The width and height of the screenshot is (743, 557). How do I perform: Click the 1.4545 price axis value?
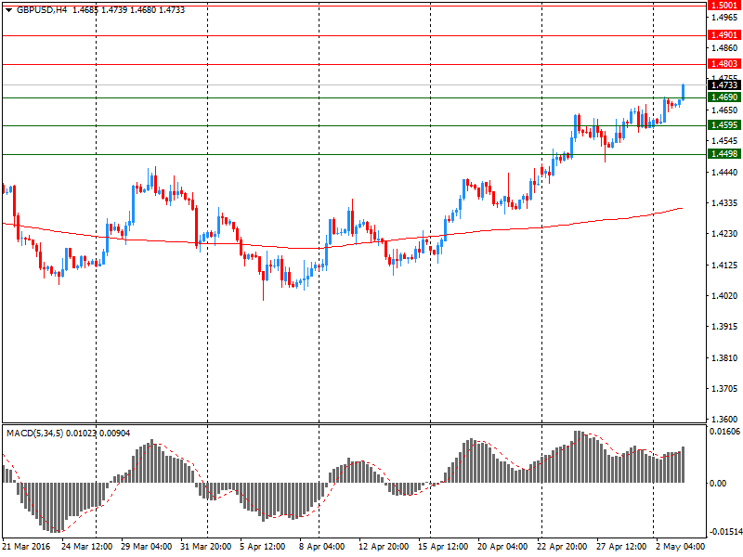(x=724, y=141)
